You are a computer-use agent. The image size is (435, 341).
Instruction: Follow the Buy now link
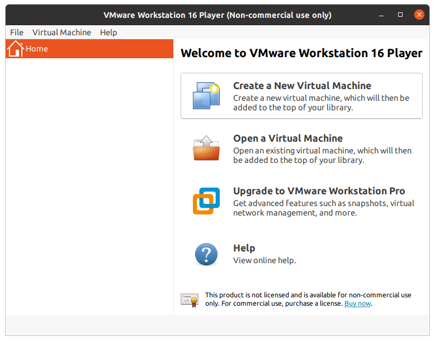point(358,303)
